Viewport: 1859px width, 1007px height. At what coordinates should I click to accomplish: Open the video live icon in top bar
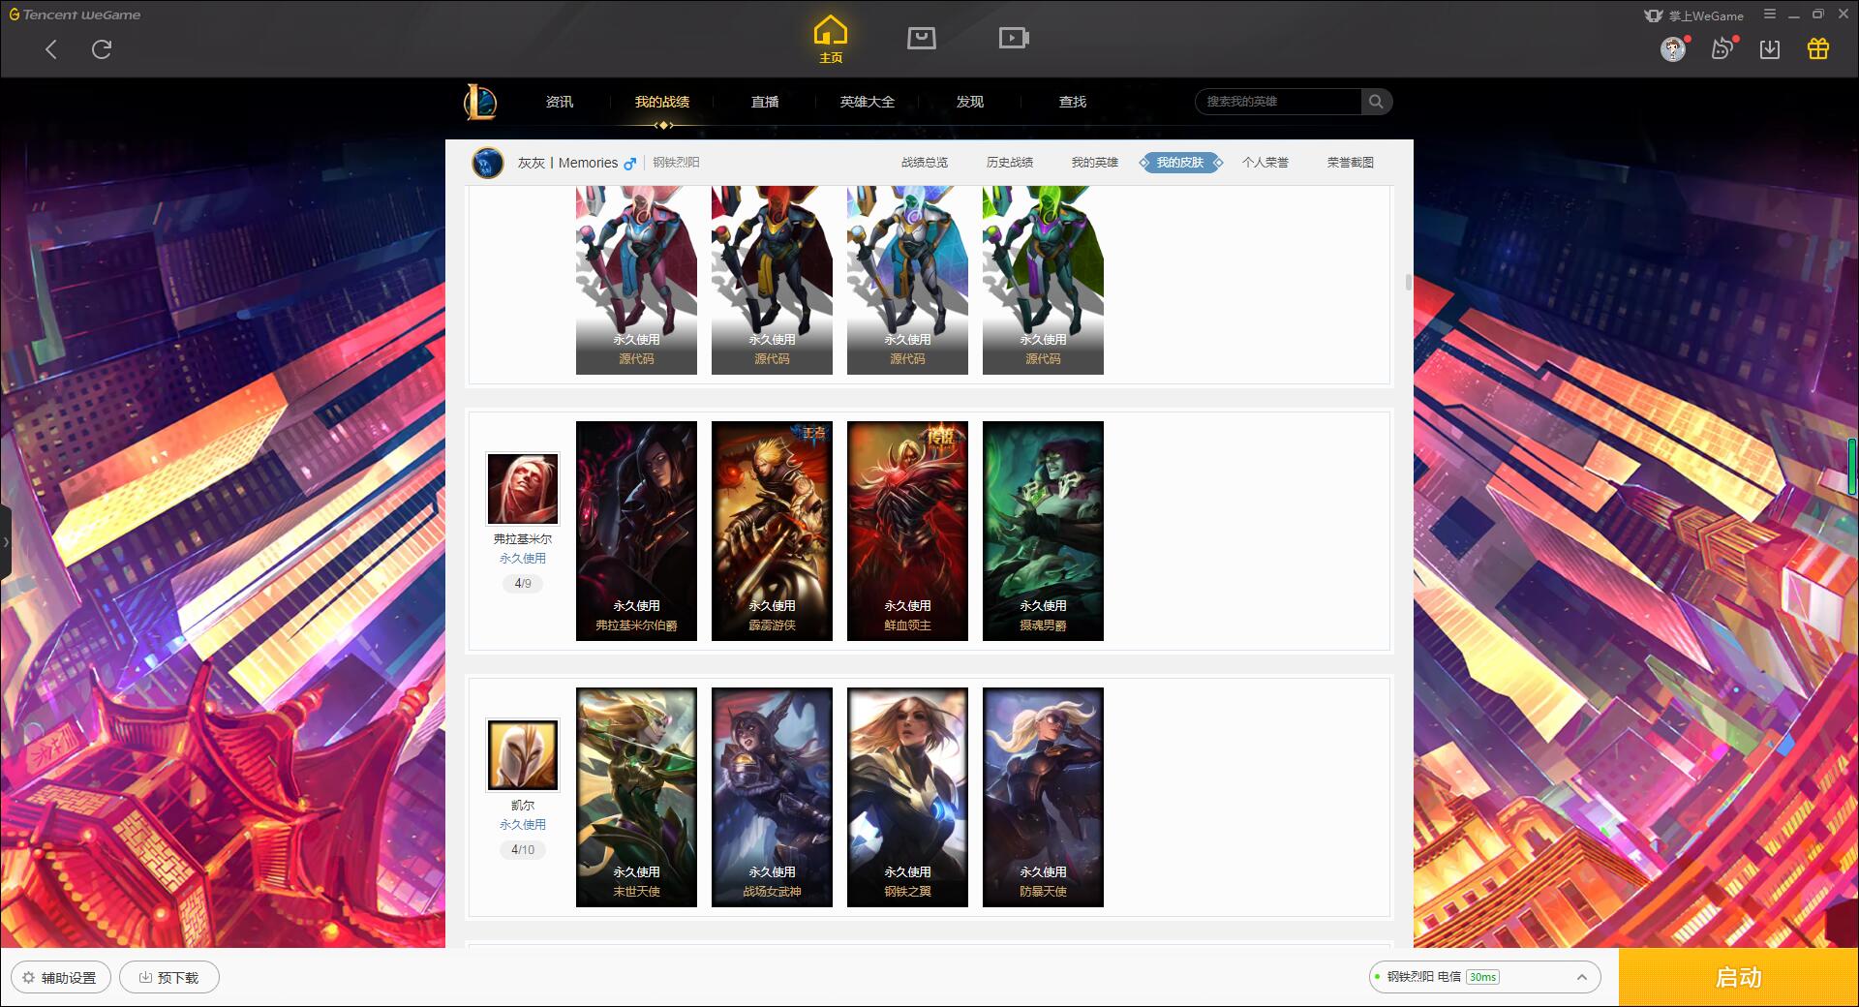click(1014, 38)
